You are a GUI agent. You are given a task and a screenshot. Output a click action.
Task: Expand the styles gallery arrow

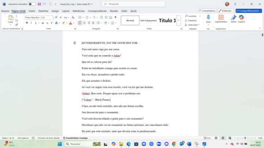click(x=179, y=20)
